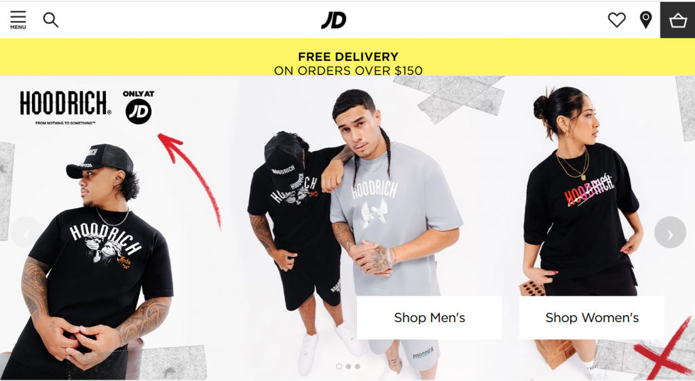Show the previous carousel slide
This screenshot has height=381, width=695.
pos(26,233)
